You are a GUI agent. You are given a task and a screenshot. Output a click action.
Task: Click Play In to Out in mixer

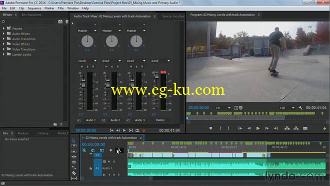coord(131,130)
